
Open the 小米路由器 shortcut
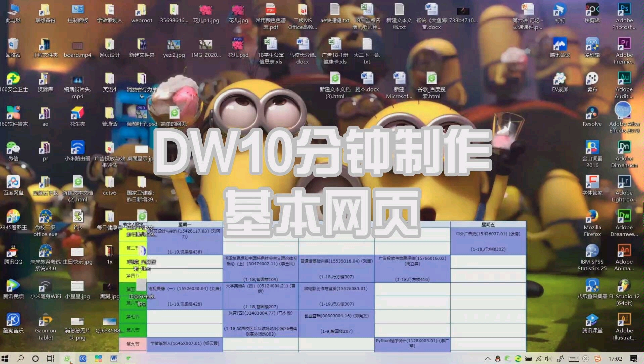click(78, 151)
